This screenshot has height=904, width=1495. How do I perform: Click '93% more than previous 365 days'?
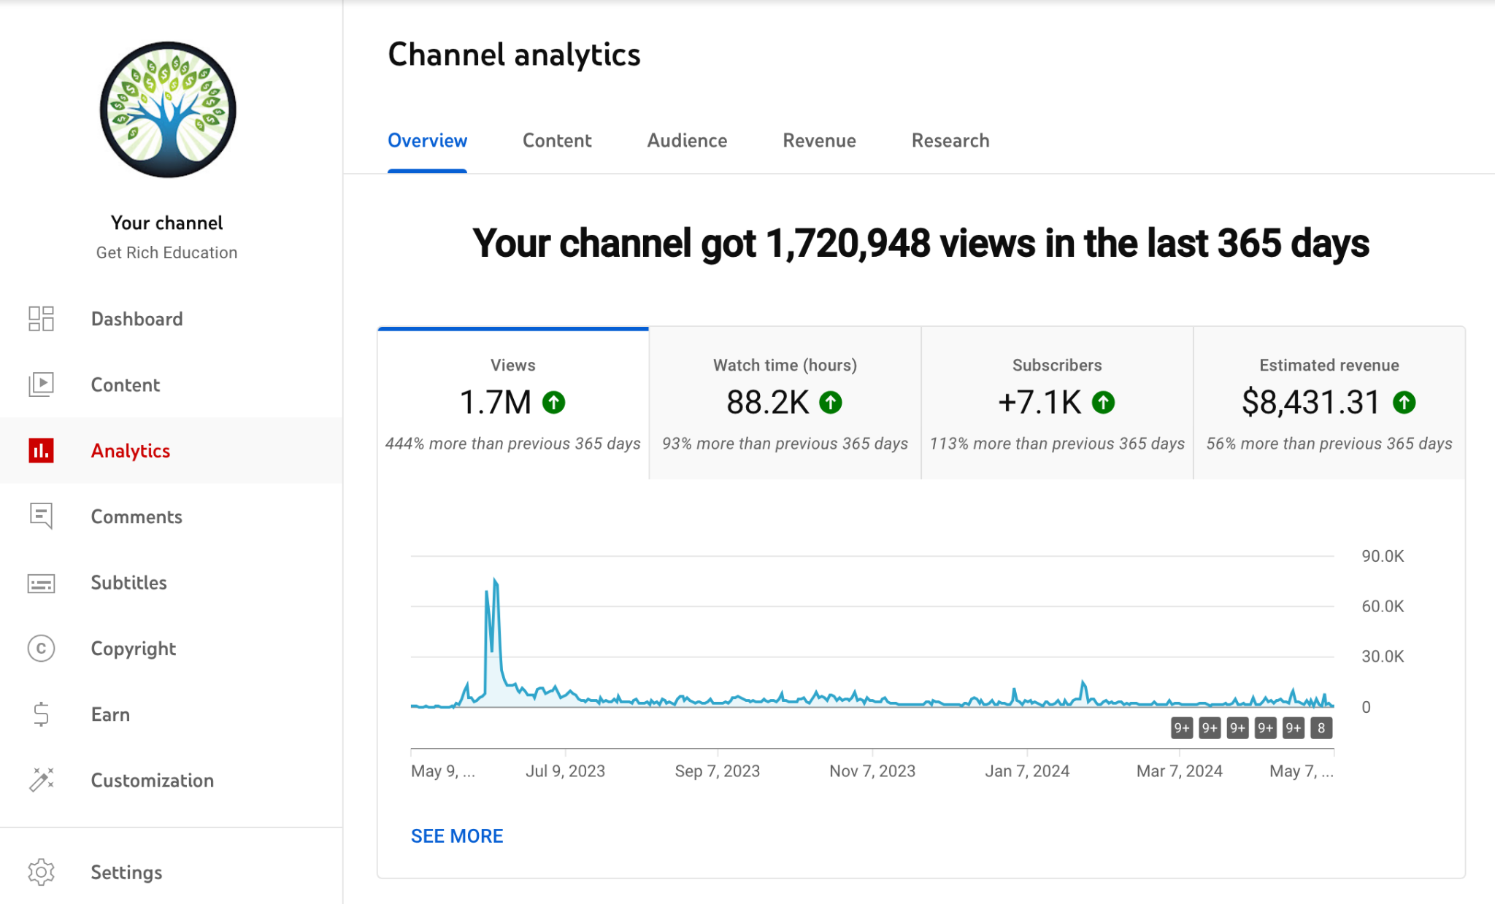(x=785, y=444)
